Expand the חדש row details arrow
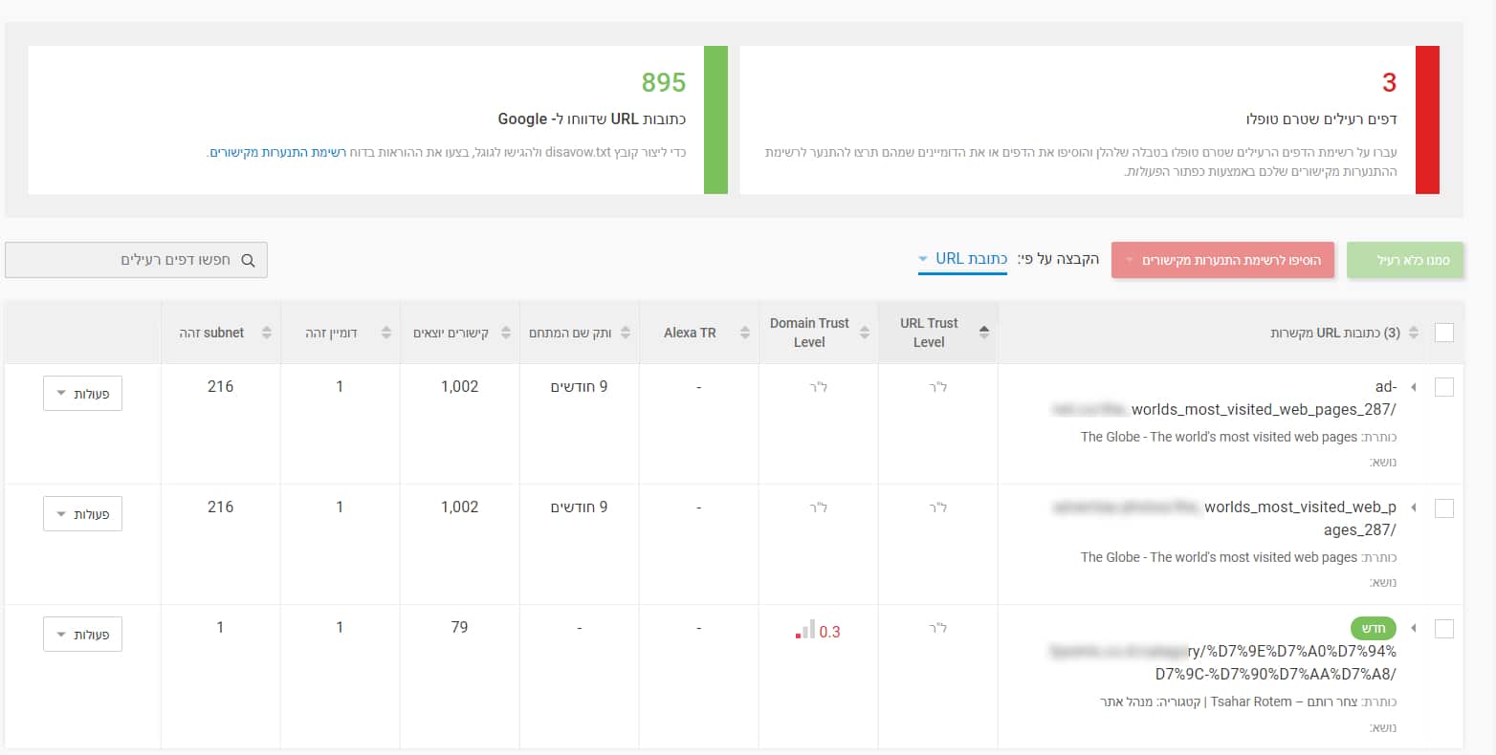This screenshot has width=1496, height=755. (1414, 628)
